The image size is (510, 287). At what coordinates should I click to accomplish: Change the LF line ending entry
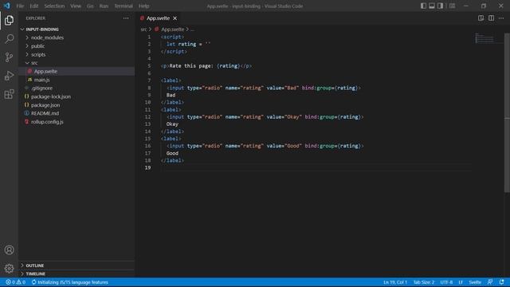(461, 282)
